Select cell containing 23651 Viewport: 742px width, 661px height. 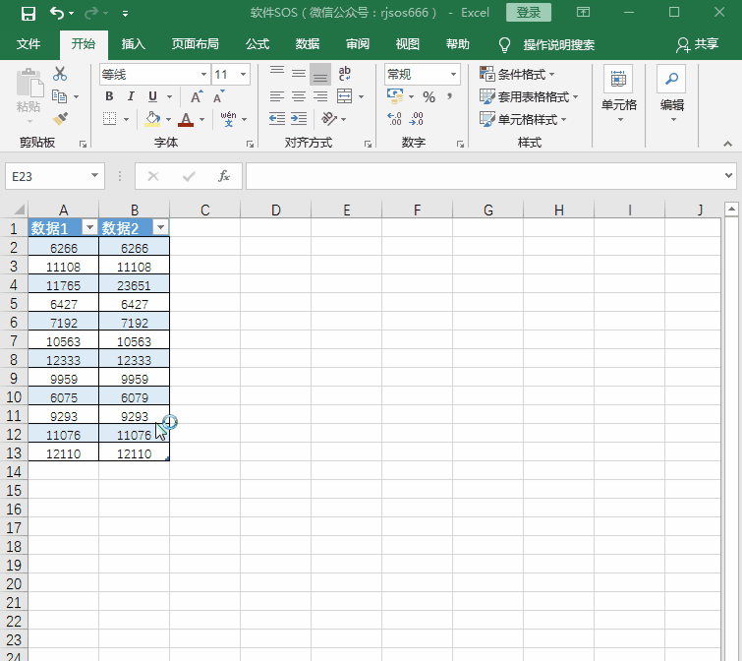(x=135, y=285)
